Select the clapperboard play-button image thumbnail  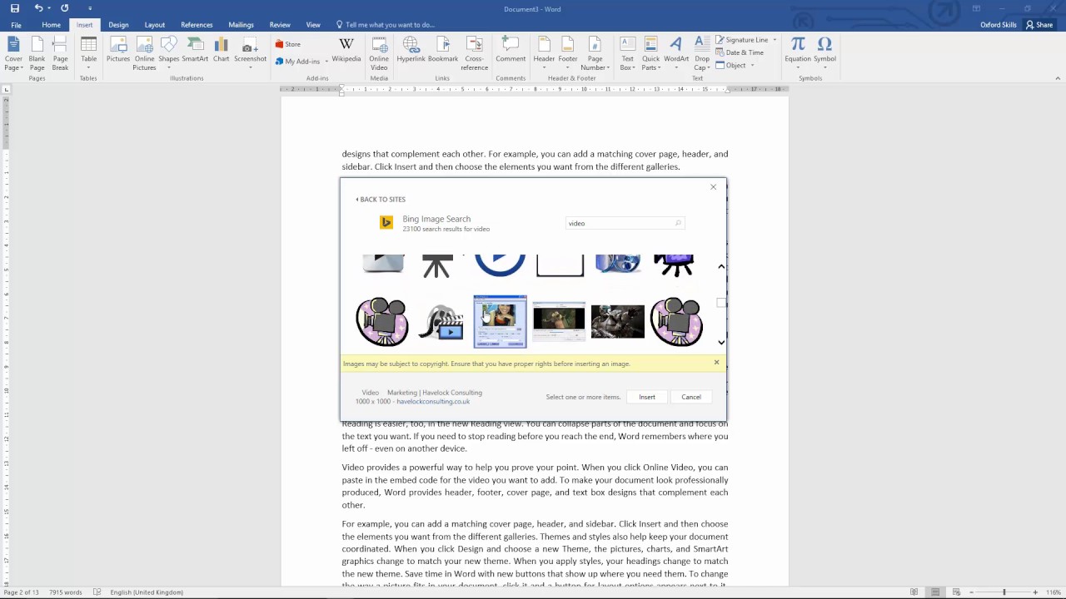(x=441, y=322)
